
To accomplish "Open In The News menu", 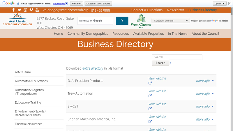I will (x=178, y=33).
